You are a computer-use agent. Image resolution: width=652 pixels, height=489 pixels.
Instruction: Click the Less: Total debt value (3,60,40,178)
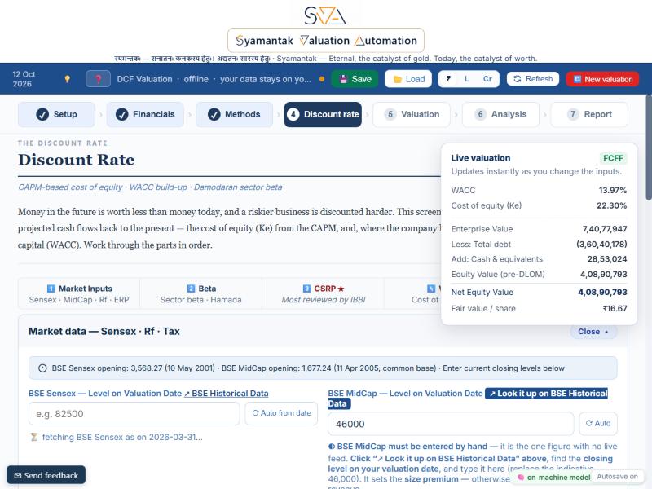click(x=601, y=244)
